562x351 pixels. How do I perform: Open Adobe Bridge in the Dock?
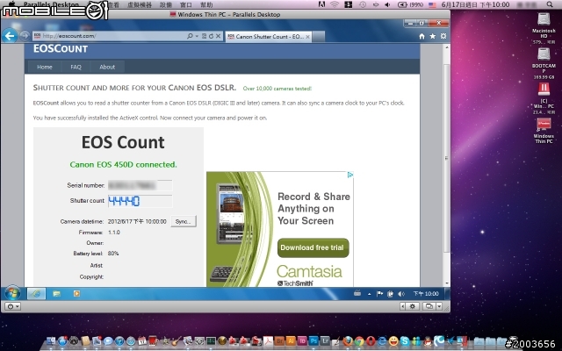tap(279, 341)
